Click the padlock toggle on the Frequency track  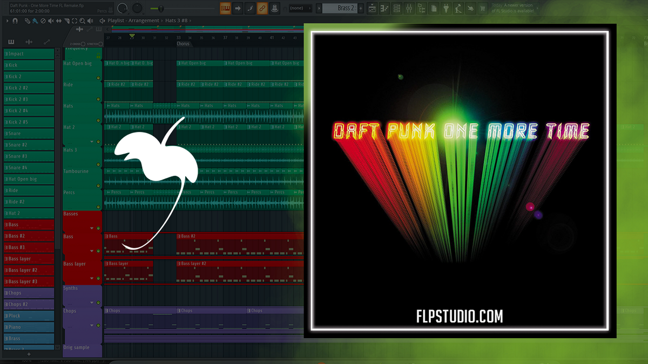point(98,56)
